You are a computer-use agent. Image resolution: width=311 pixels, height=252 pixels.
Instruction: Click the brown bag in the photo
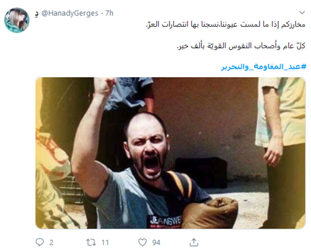coord(210,213)
